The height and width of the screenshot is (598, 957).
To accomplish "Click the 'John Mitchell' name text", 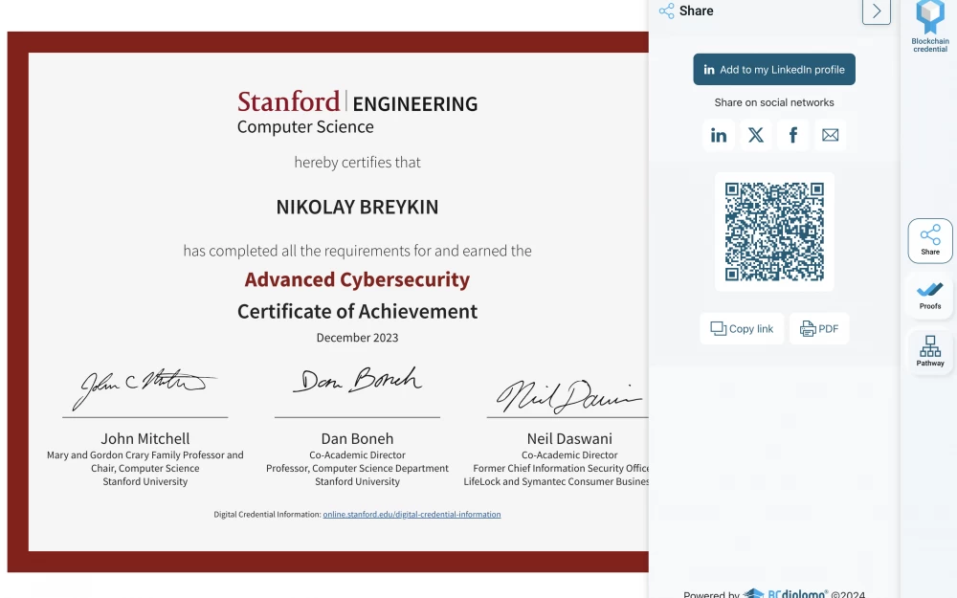I will (x=145, y=439).
